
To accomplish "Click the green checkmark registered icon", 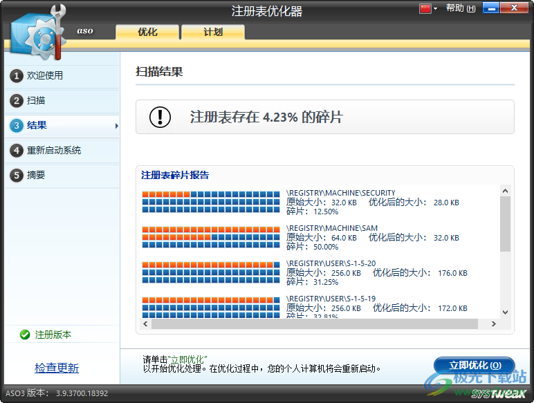I will pyautogui.click(x=25, y=335).
